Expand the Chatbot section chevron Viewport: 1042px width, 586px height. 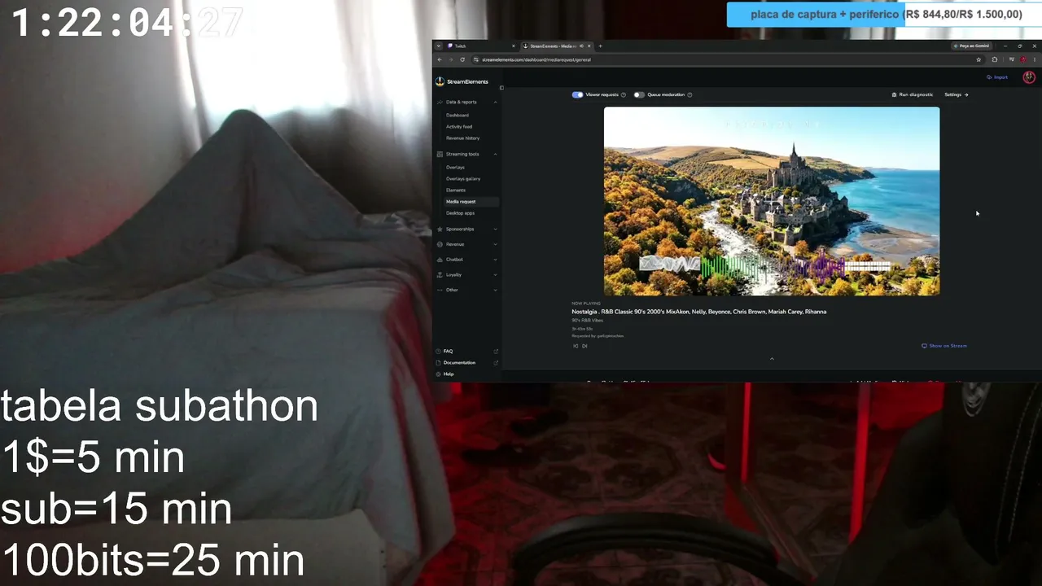496,260
